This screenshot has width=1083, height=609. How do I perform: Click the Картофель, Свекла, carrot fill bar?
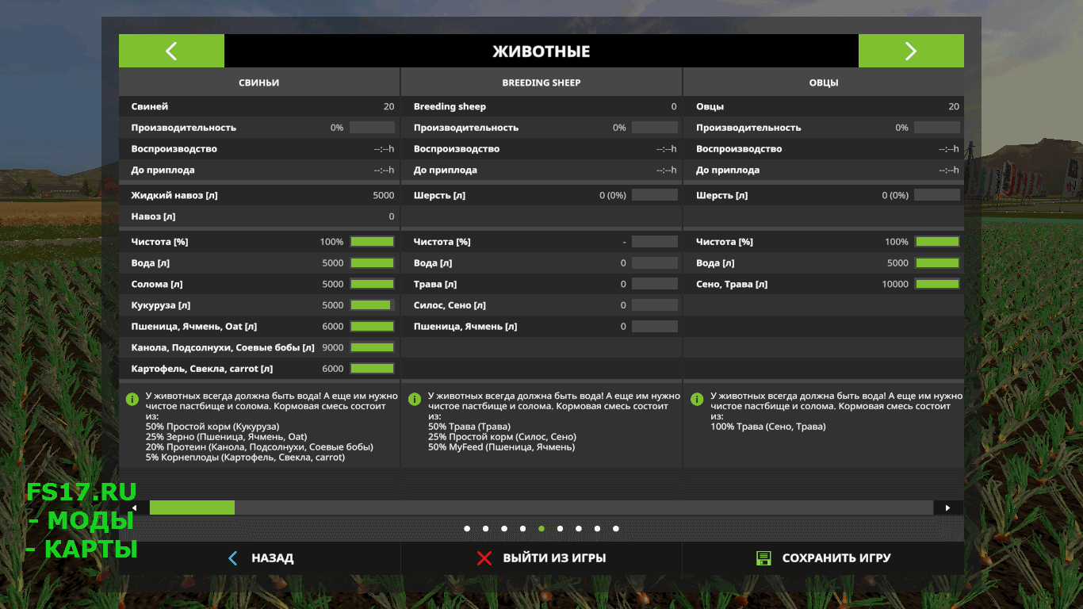(x=372, y=369)
